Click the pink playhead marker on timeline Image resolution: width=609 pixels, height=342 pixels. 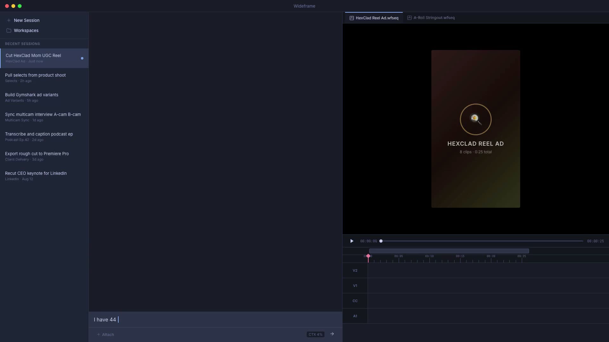[368, 256]
